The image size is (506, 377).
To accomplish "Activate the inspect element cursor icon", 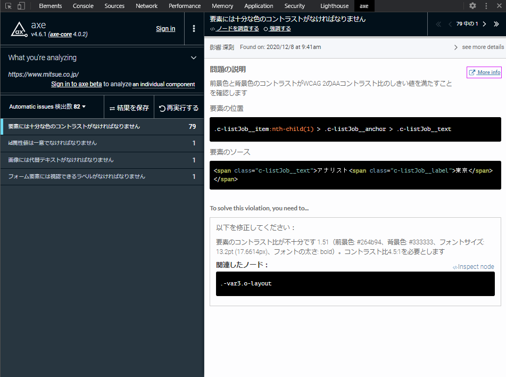I will click(x=9, y=6).
